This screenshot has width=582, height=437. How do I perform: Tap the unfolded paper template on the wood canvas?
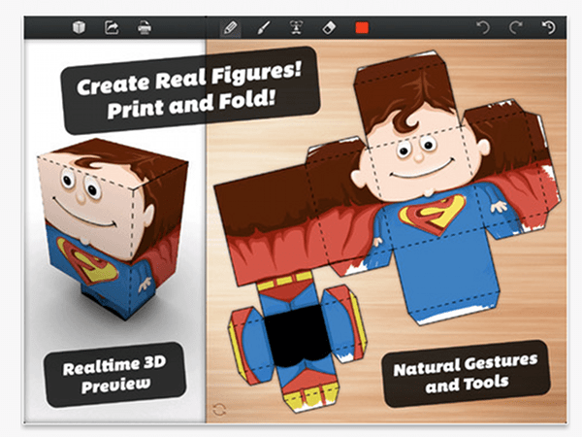pos(386,230)
